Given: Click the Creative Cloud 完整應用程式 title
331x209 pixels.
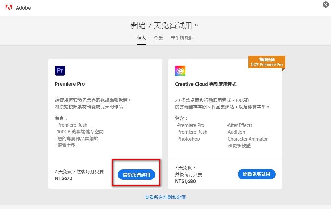Looking at the screenshot, I should coord(205,84).
